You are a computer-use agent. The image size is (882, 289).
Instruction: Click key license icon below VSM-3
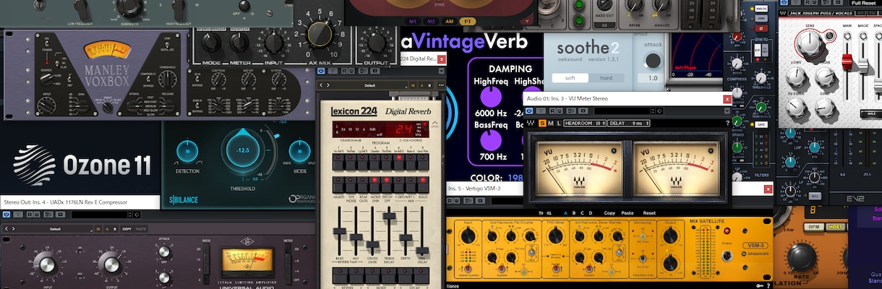758,285
